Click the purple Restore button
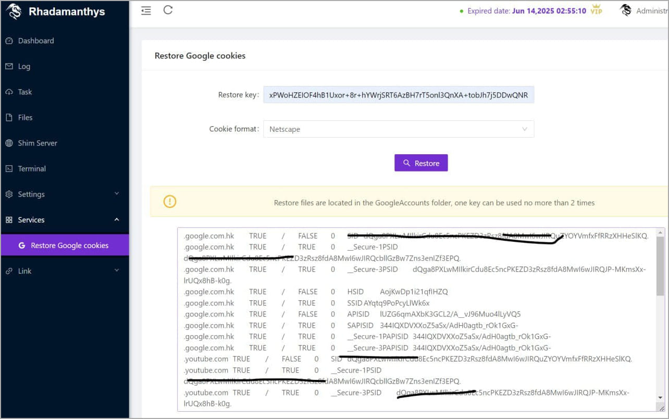This screenshot has width=669, height=419. pyautogui.click(x=421, y=163)
